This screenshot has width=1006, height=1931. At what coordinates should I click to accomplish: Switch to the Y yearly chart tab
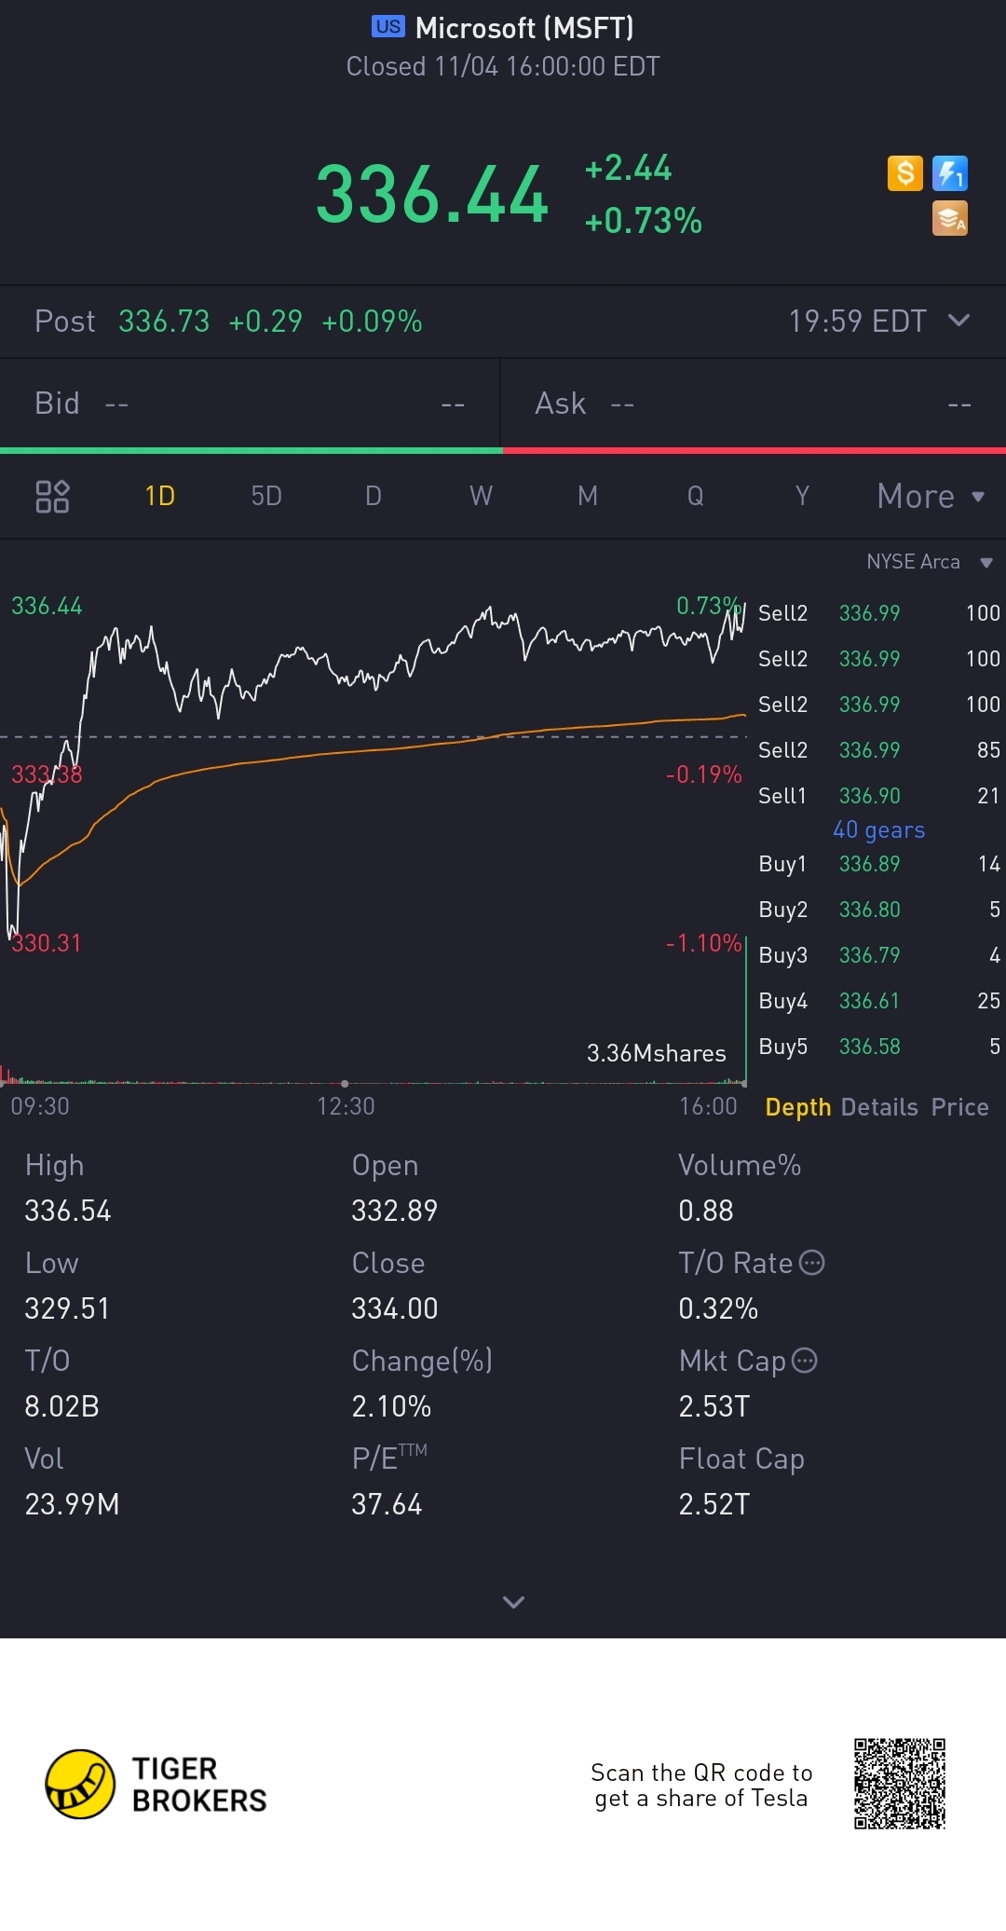coord(802,496)
